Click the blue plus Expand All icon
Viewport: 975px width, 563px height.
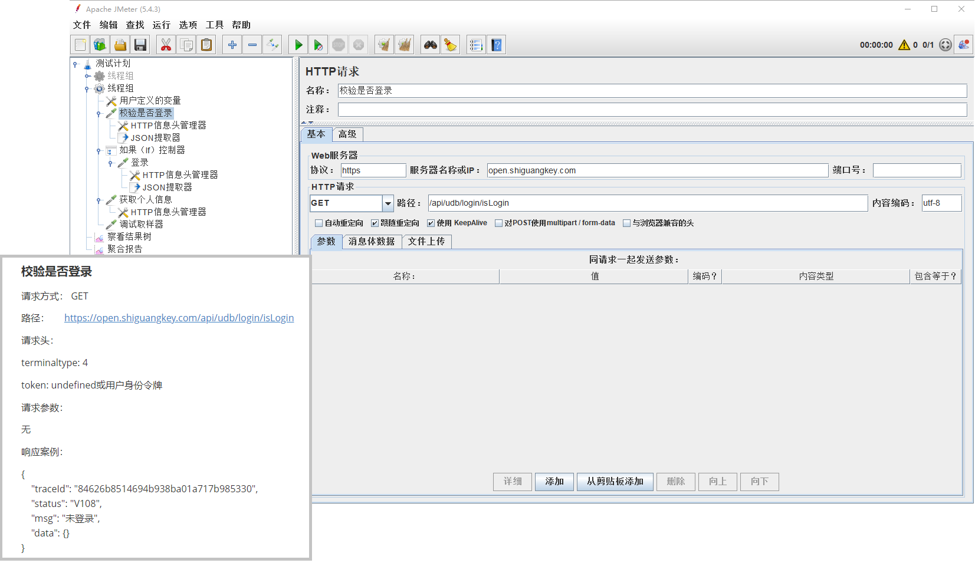point(232,45)
